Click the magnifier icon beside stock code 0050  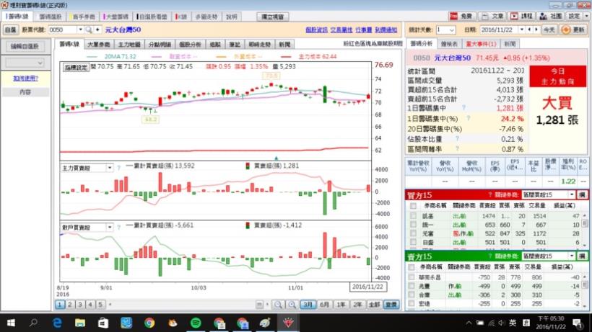point(89,30)
